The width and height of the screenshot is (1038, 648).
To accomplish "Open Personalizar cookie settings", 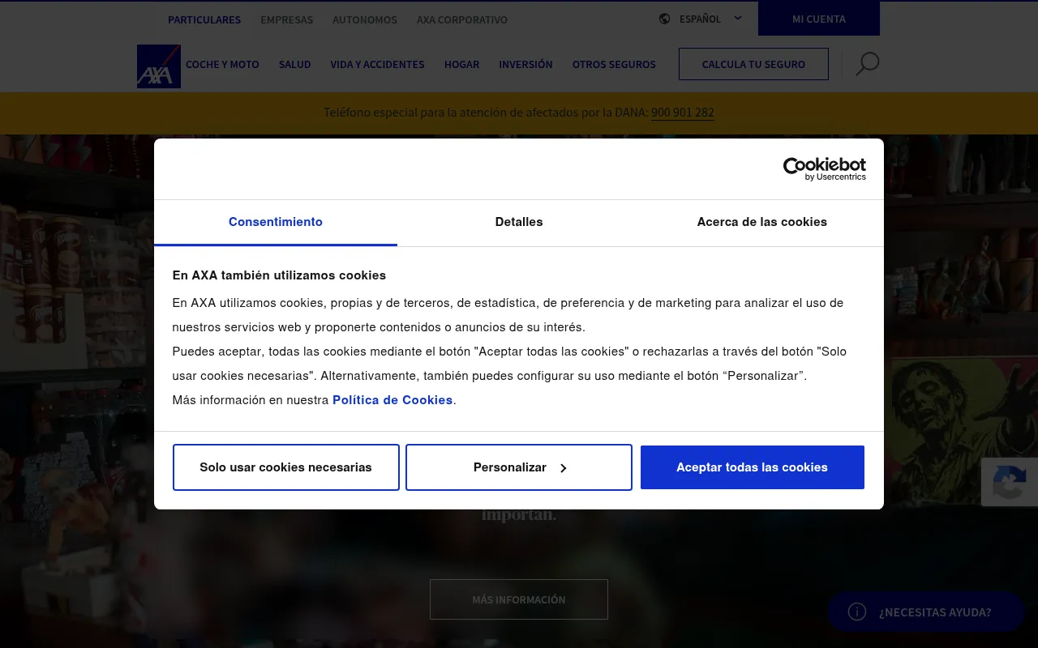I will tap(519, 467).
